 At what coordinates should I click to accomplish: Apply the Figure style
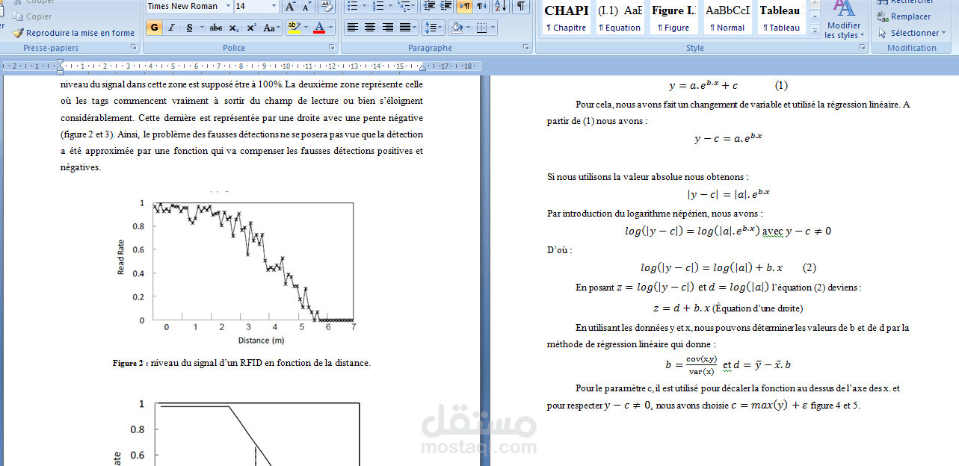[x=673, y=18]
